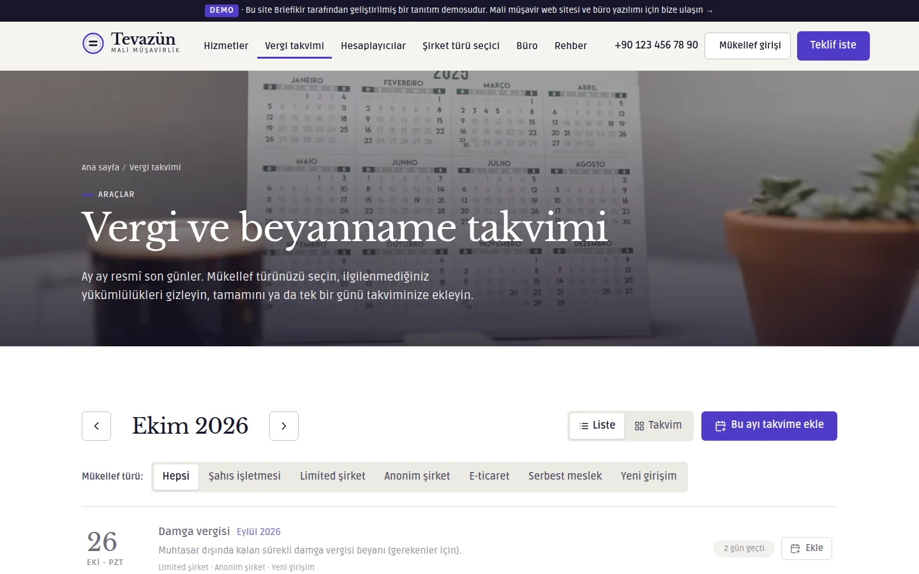Filter by Şahıs işletmesi
This screenshot has width=919, height=574.
(x=244, y=476)
